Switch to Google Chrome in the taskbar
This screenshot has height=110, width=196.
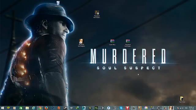click(40, 108)
